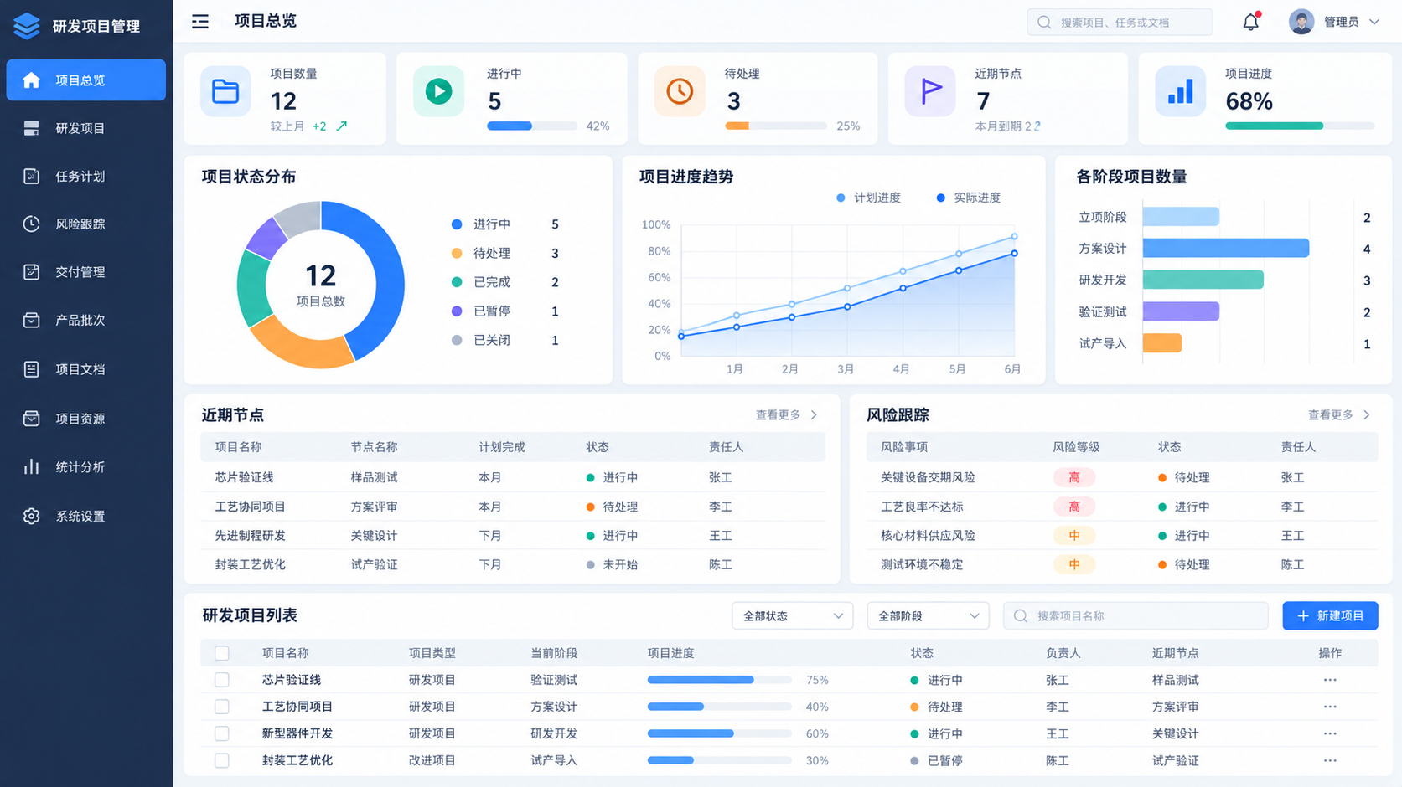
Task: Open the notification bell
Action: click(x=1250, y=22)
